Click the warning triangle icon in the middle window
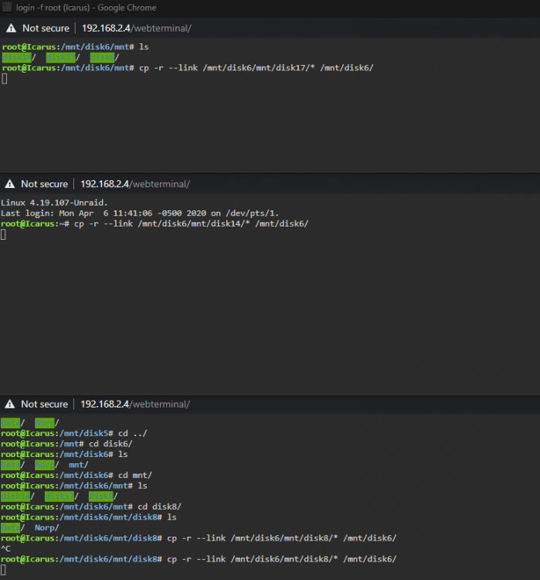 10,184
